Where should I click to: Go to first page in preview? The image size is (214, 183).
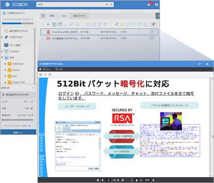point(98,180)
